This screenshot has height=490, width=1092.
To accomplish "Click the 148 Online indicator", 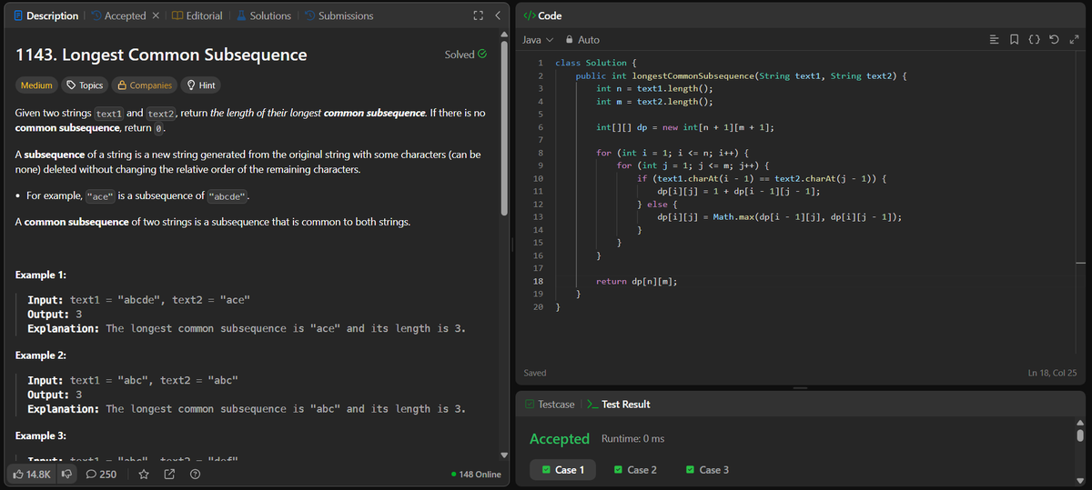I will [476, 474].
